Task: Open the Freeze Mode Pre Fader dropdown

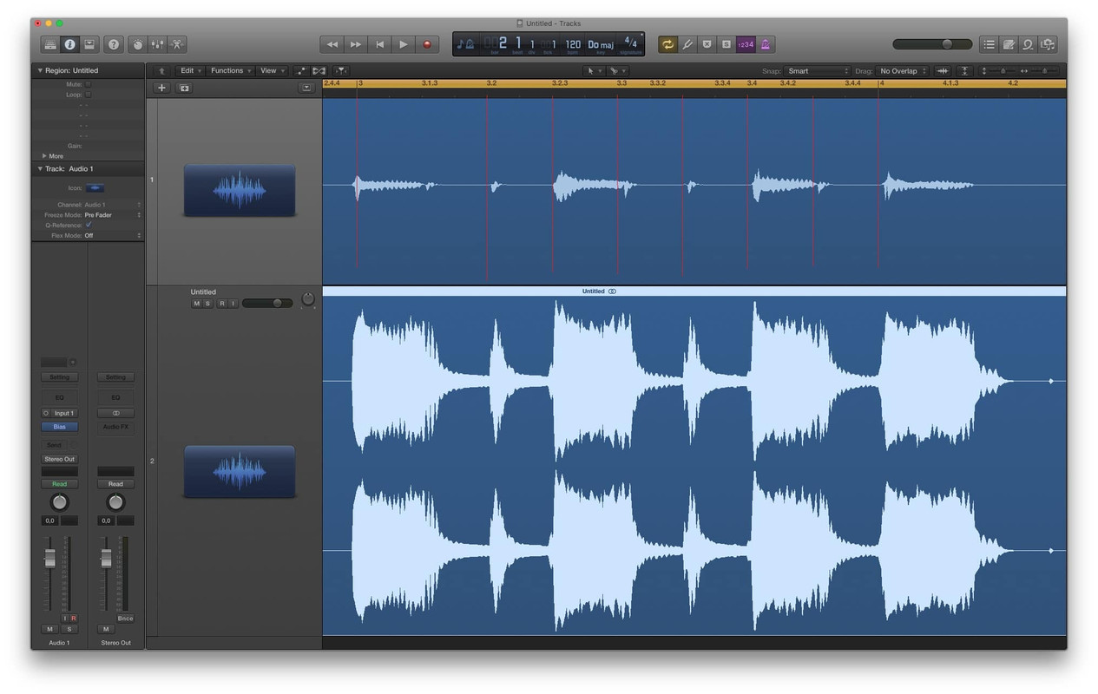Action: coord(112,215)
